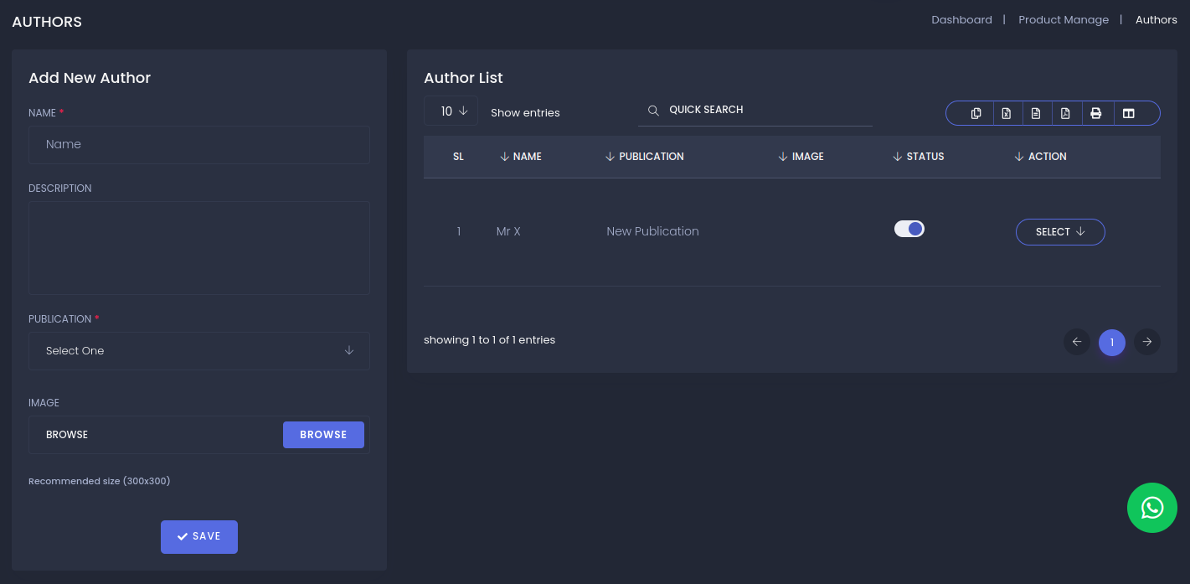The width and height of the screenshot is (1190, 584).
Task: Click the quick search magnifier icon
Action: point(653,110)
